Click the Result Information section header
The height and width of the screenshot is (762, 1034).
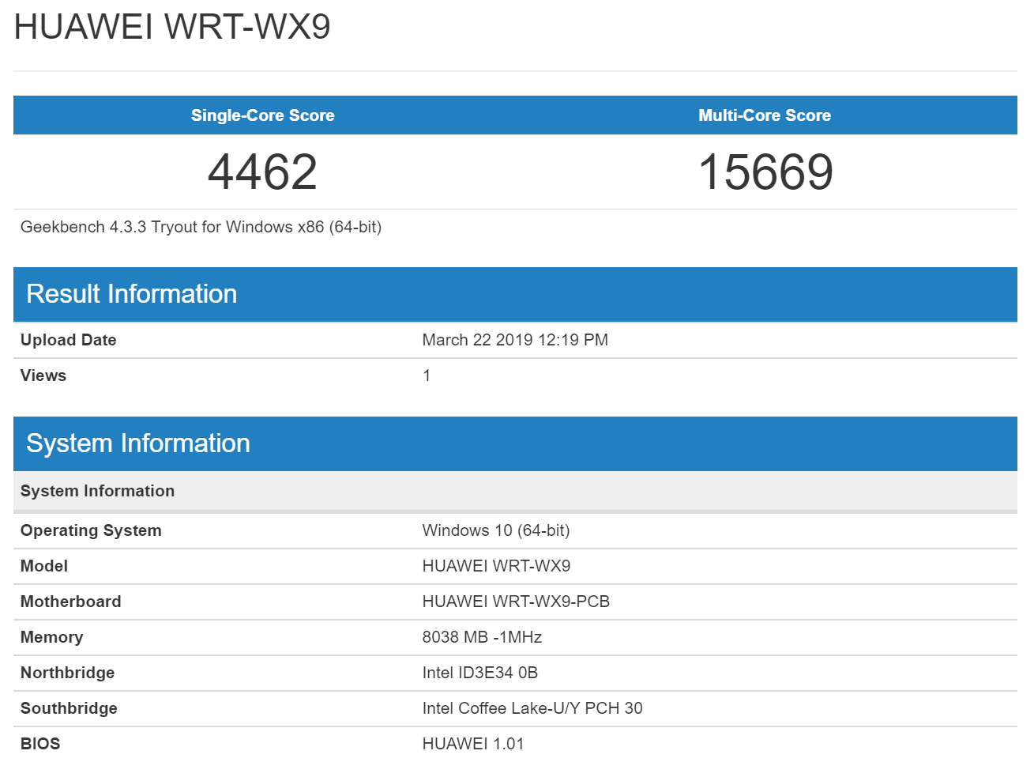pyautogui.click(x=515, y=294)
